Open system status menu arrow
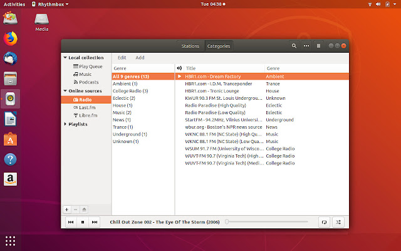401x251 pixels. [x=395, y=4]
